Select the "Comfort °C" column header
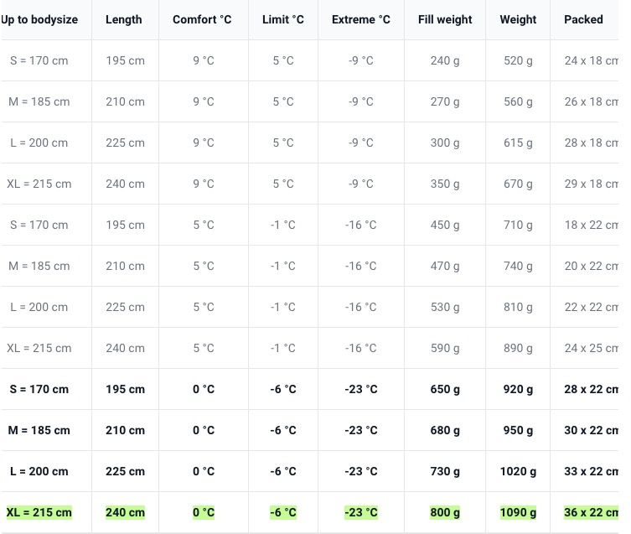The height and width of the screenshot is (534, 631). (x=203, y=19)
